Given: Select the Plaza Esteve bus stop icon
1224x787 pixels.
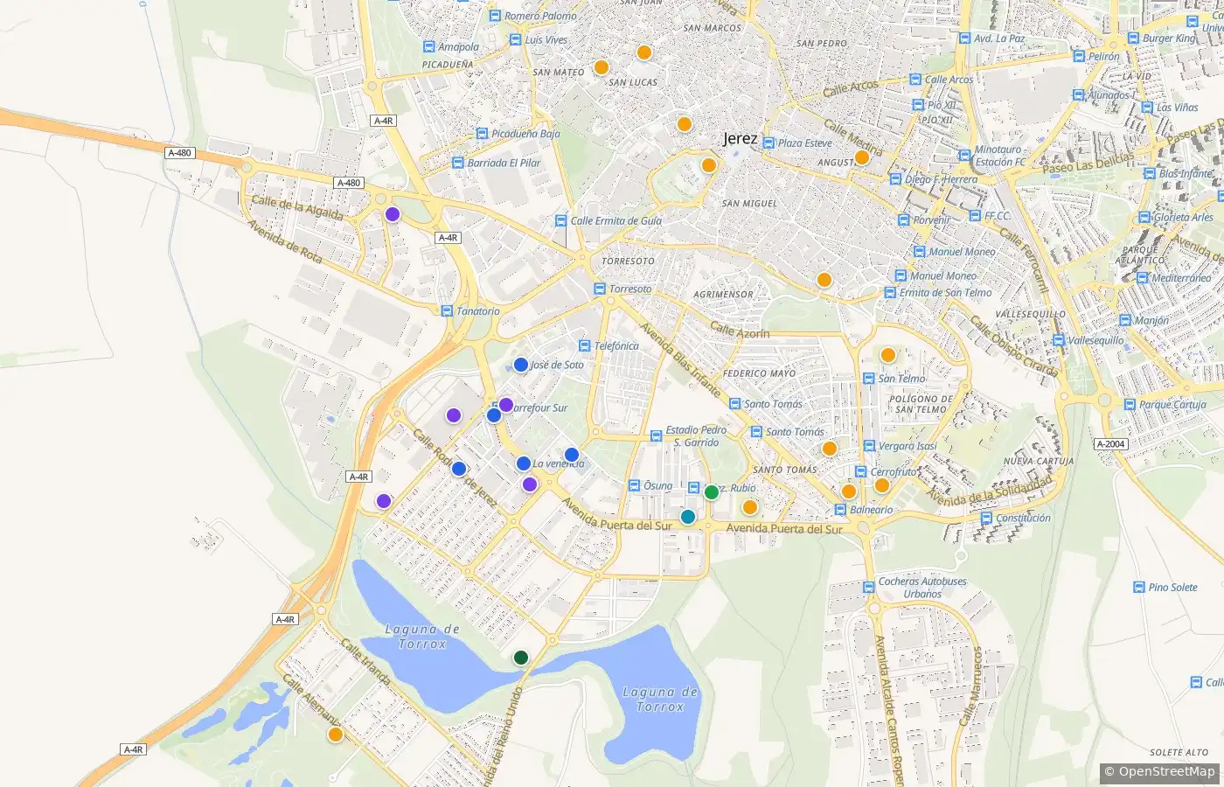Looking at the screenshot, I should tap(768, 143).
